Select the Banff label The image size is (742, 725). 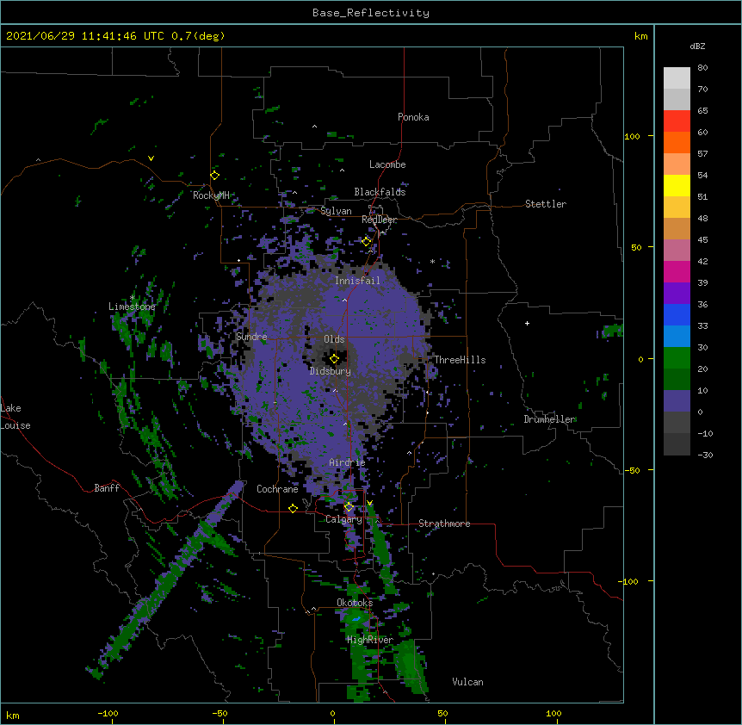107,488
